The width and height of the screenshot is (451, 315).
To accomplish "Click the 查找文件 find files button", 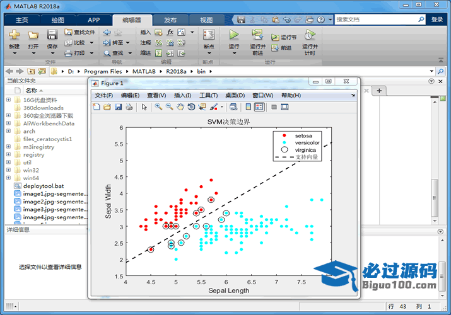I will [x=79, y=32].
